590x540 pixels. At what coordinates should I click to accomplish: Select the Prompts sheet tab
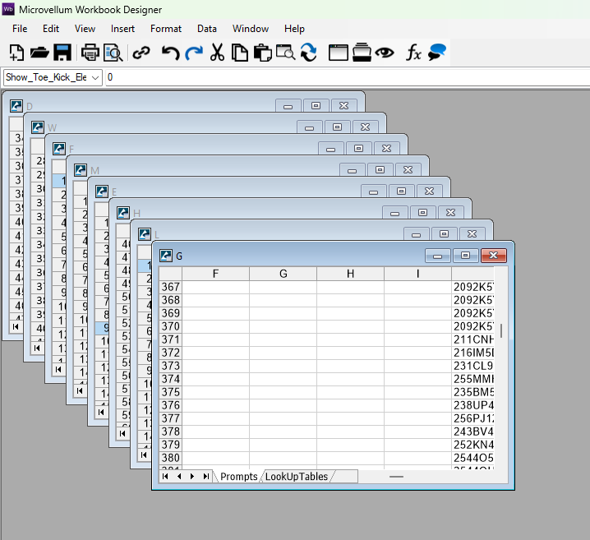[238, 477]
